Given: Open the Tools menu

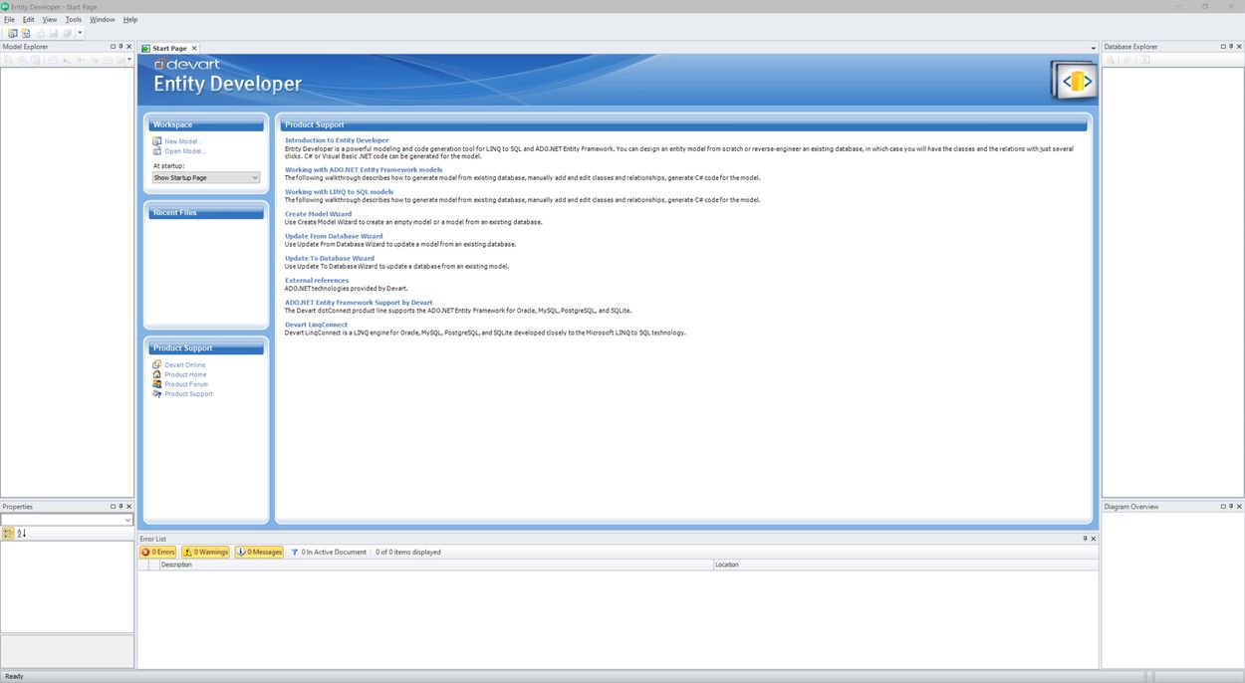Looking at the screenshot, I should 74,20.
